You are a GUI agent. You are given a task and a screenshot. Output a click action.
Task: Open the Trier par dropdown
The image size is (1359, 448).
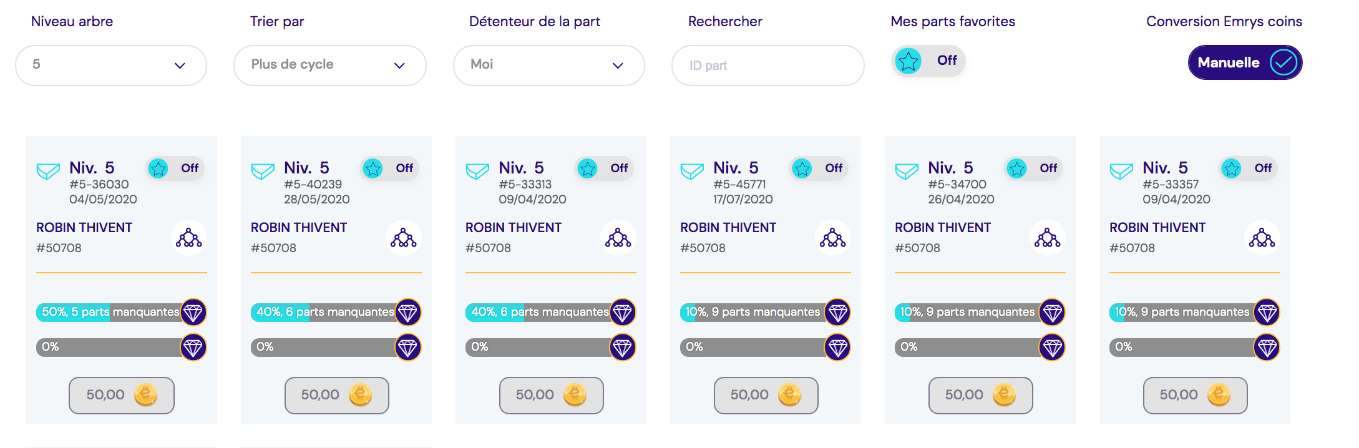click(330, 65)
